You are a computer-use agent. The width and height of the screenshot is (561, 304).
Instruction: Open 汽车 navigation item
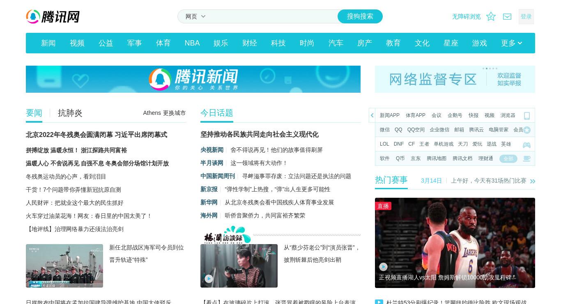click(x=336, y=43)
